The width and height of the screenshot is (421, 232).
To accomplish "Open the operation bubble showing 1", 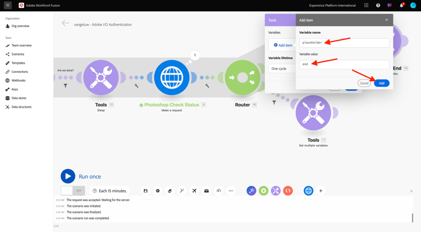I will [x=195, y=55].
